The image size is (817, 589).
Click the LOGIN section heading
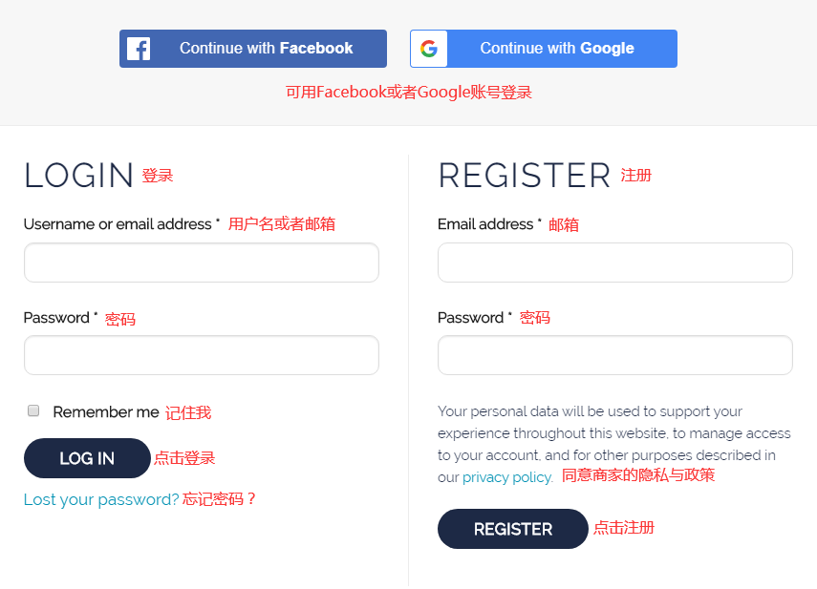79,176
